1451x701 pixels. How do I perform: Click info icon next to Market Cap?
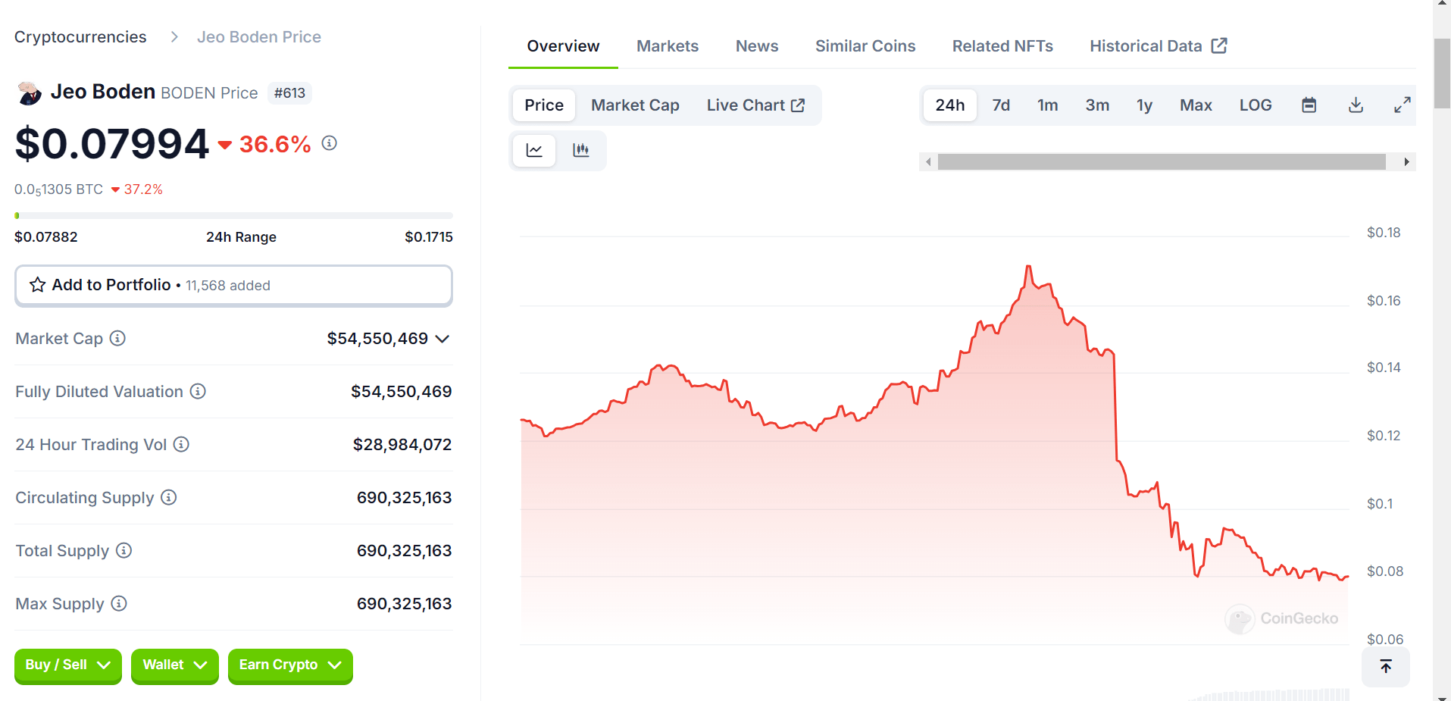[x=117, y=338]
